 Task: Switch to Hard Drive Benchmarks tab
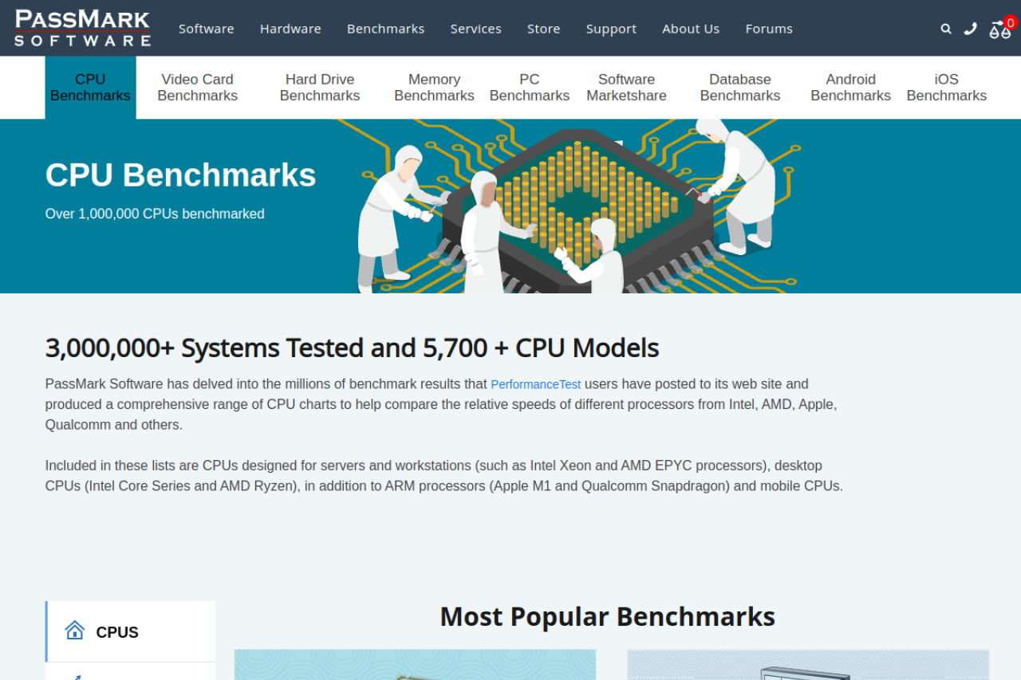pos(320,88)
